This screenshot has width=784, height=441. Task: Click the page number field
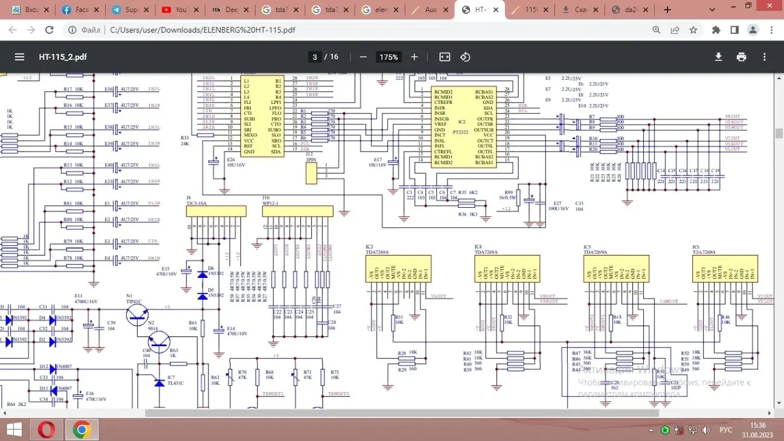tap(314, 57)
